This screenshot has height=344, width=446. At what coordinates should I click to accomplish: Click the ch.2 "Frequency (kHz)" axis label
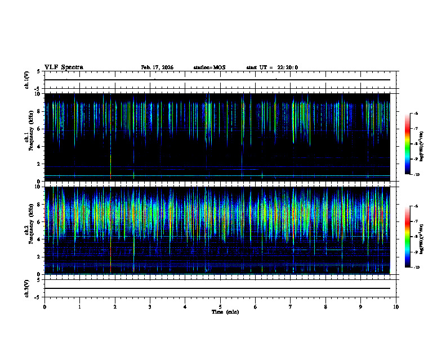pos(31,224)
